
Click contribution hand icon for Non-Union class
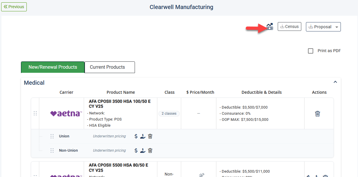143,151
